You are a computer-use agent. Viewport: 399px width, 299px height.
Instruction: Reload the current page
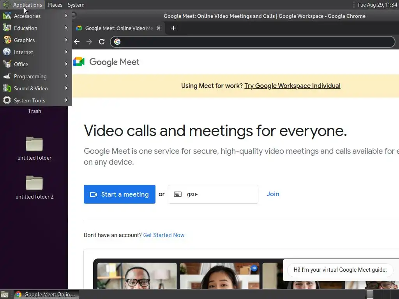[x=102, y=42]
